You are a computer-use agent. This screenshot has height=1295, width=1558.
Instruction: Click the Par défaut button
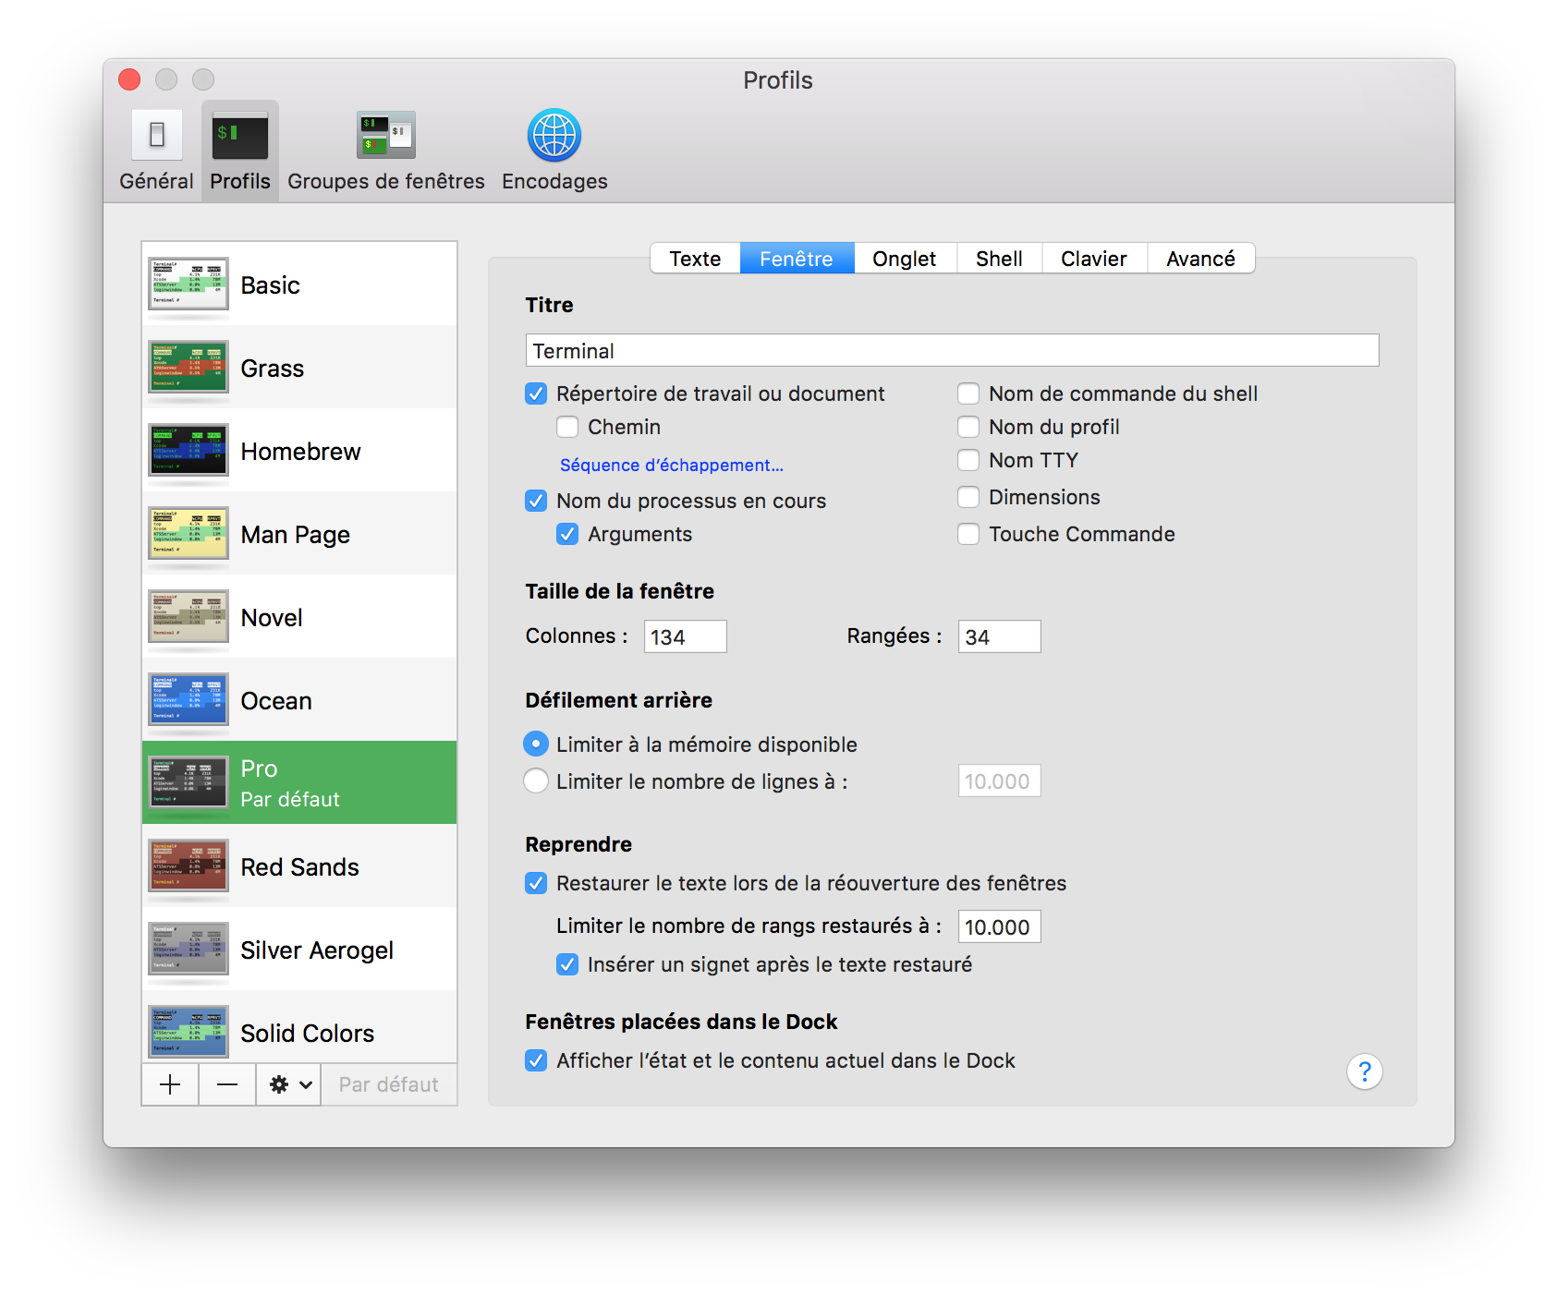tap(388, 1083)
